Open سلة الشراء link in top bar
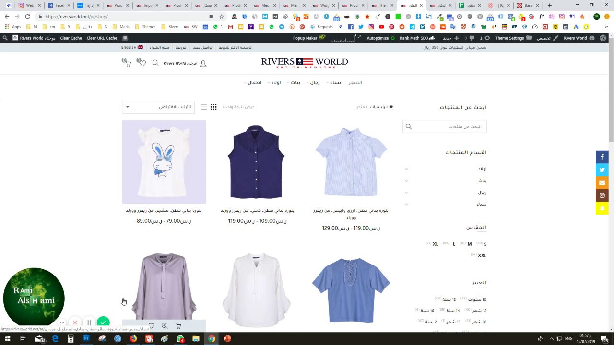This screenshot has height=345, width=614. coord(159,47)
